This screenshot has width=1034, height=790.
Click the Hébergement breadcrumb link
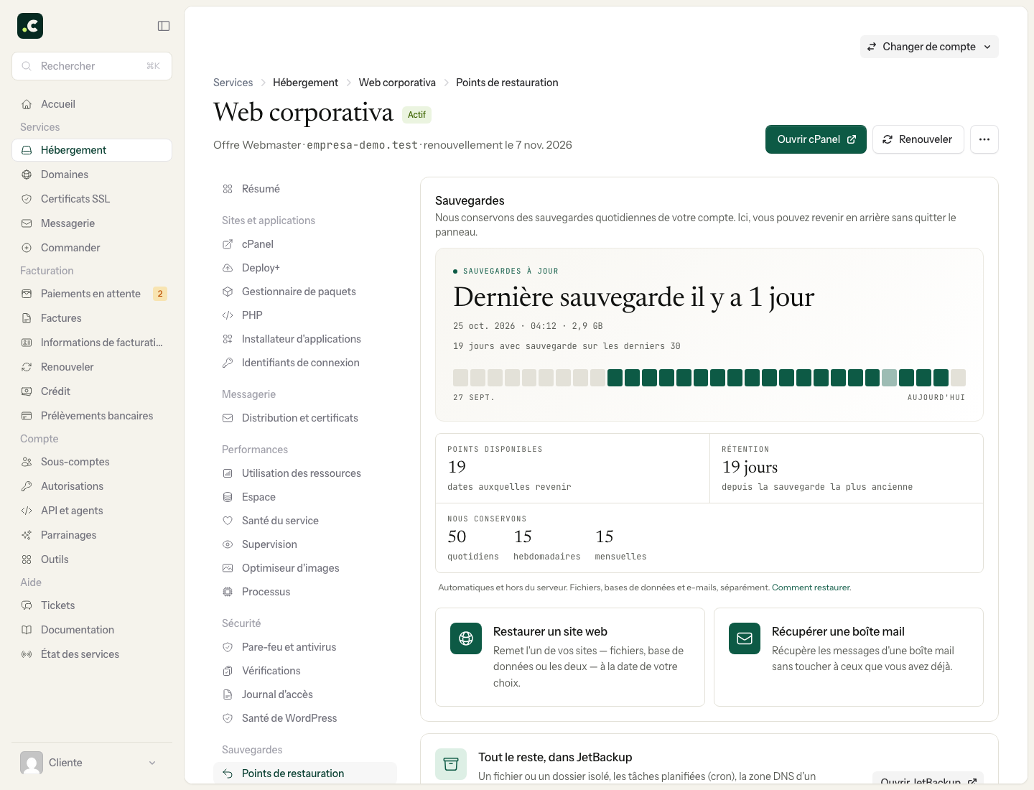pyautogui.click(x=305, y=83)
